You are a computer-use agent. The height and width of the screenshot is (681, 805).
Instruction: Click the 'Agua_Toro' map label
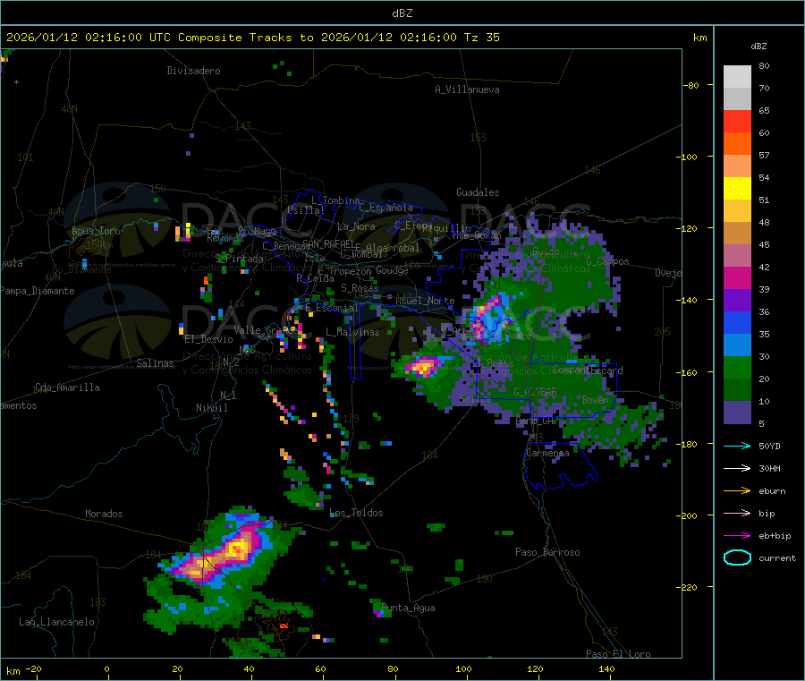pyautogui.click(x=96, y=231)
